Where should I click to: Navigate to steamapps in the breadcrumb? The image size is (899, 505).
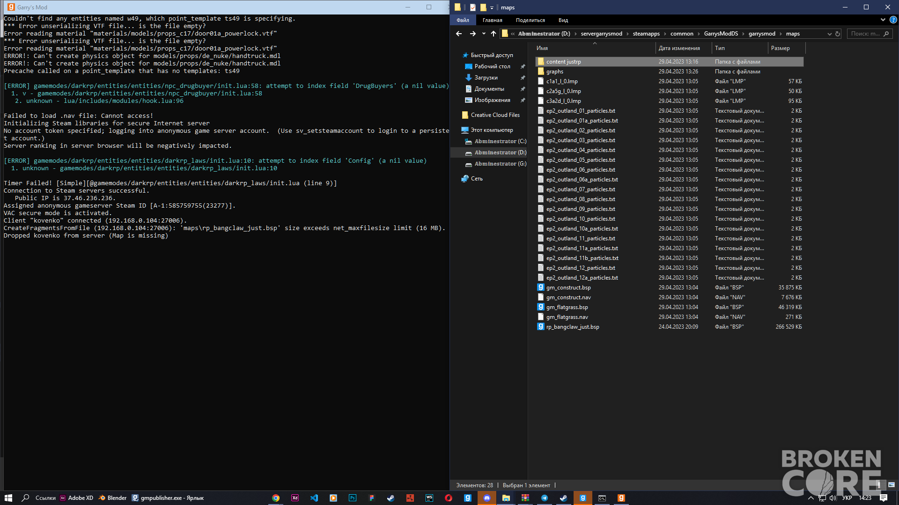(x=646, y=34)
